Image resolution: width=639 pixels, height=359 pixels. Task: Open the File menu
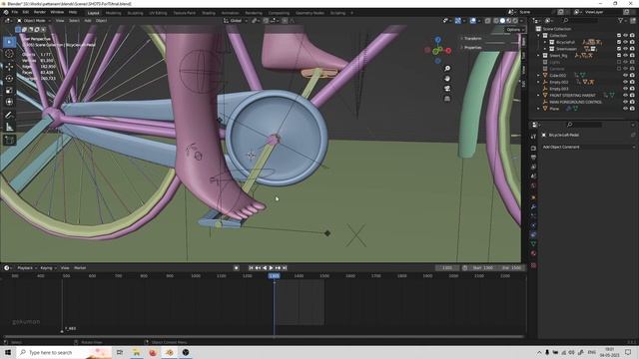point(15,12)
